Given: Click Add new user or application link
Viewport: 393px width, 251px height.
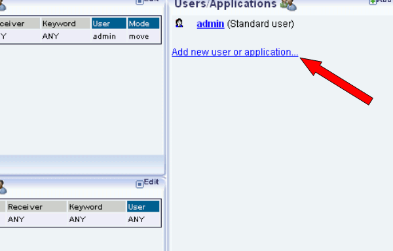Looking at the screenshot, I should pyautogui.click(x=235, y=52).
